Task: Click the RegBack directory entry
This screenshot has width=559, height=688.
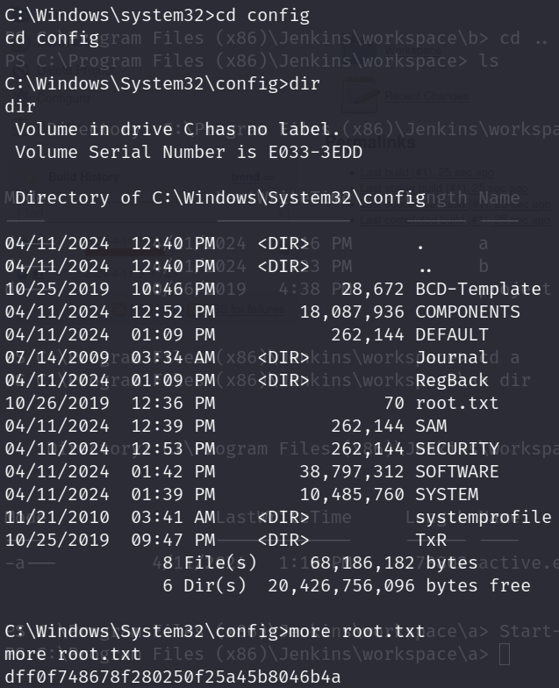Action: click(x=451, y=381)
